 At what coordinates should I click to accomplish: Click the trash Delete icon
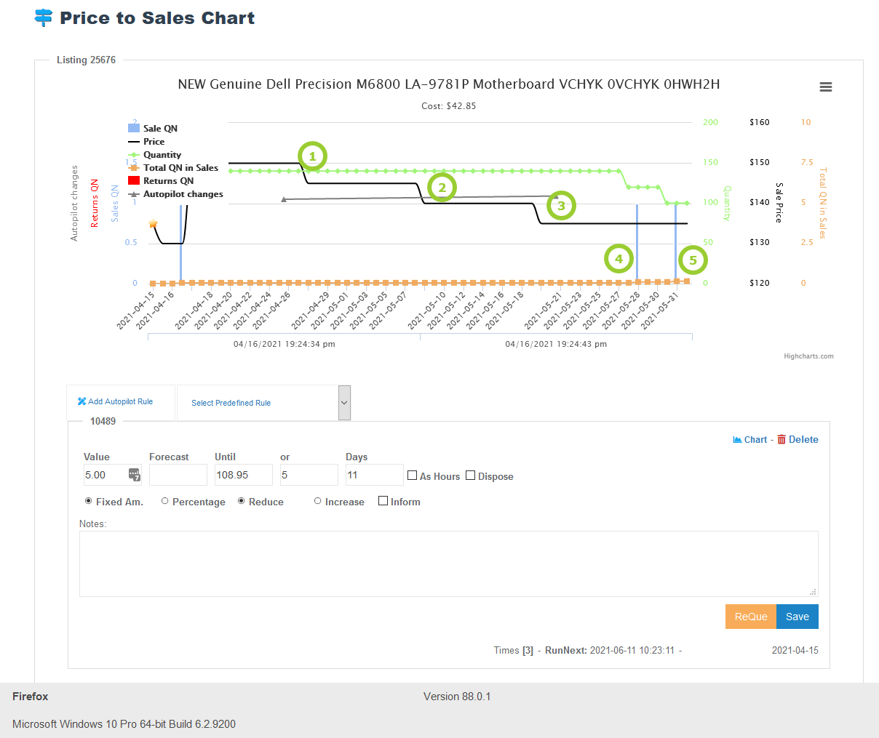(781, 439)
